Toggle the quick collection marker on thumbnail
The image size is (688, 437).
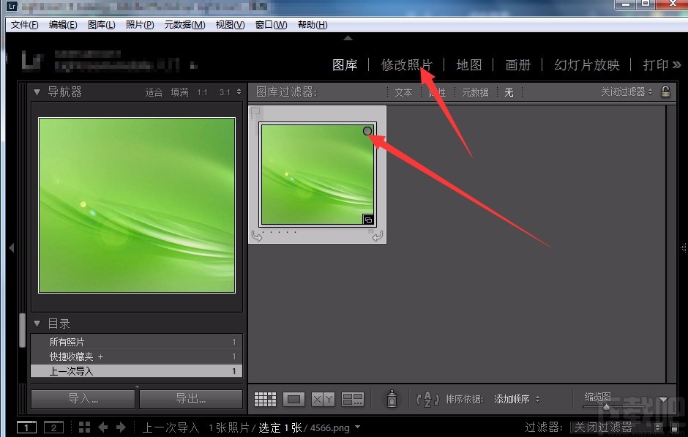pyautogui.click(x=367, y=130)
